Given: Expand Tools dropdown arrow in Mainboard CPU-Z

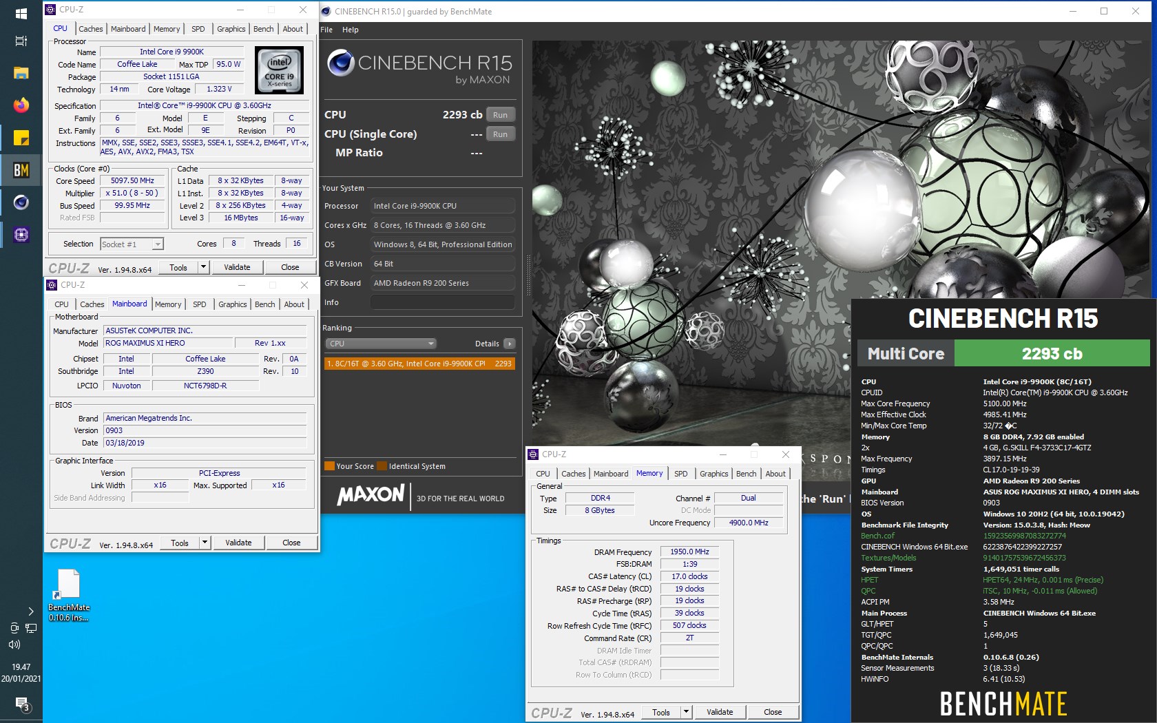Looking at the screenshot, I should (x=205, y=543).
